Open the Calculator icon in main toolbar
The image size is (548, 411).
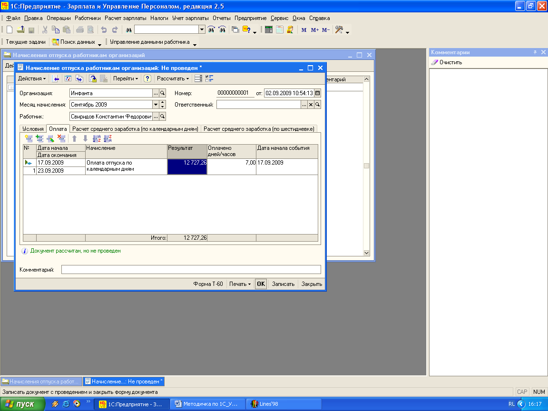click(268, 29)
